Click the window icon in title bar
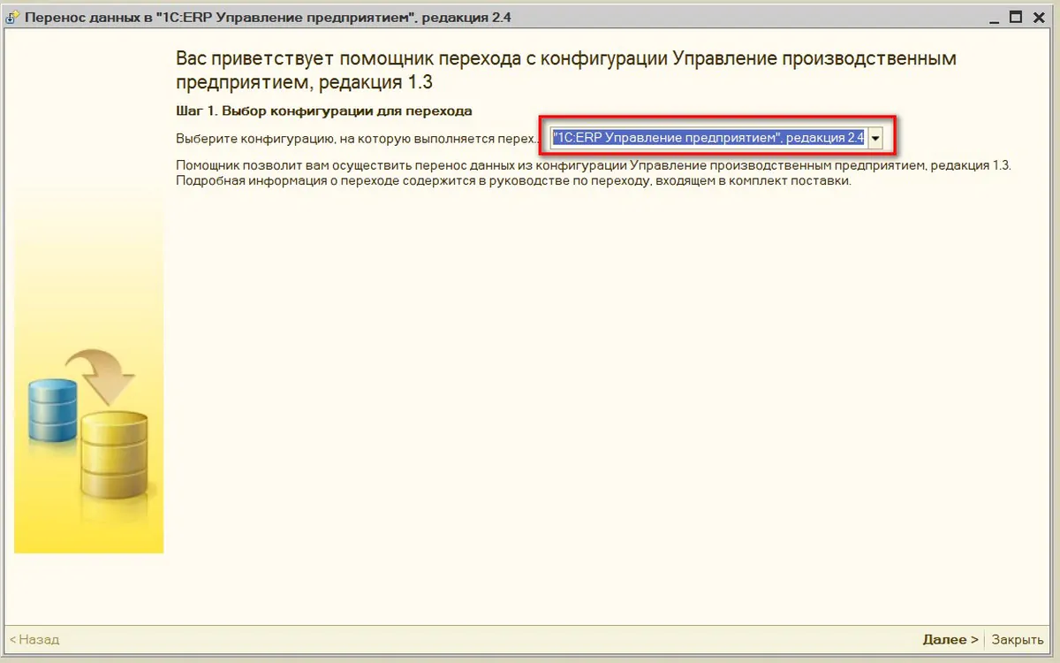Image resolution: width=1060 pixels, height=663 pixels. (13, 18)
